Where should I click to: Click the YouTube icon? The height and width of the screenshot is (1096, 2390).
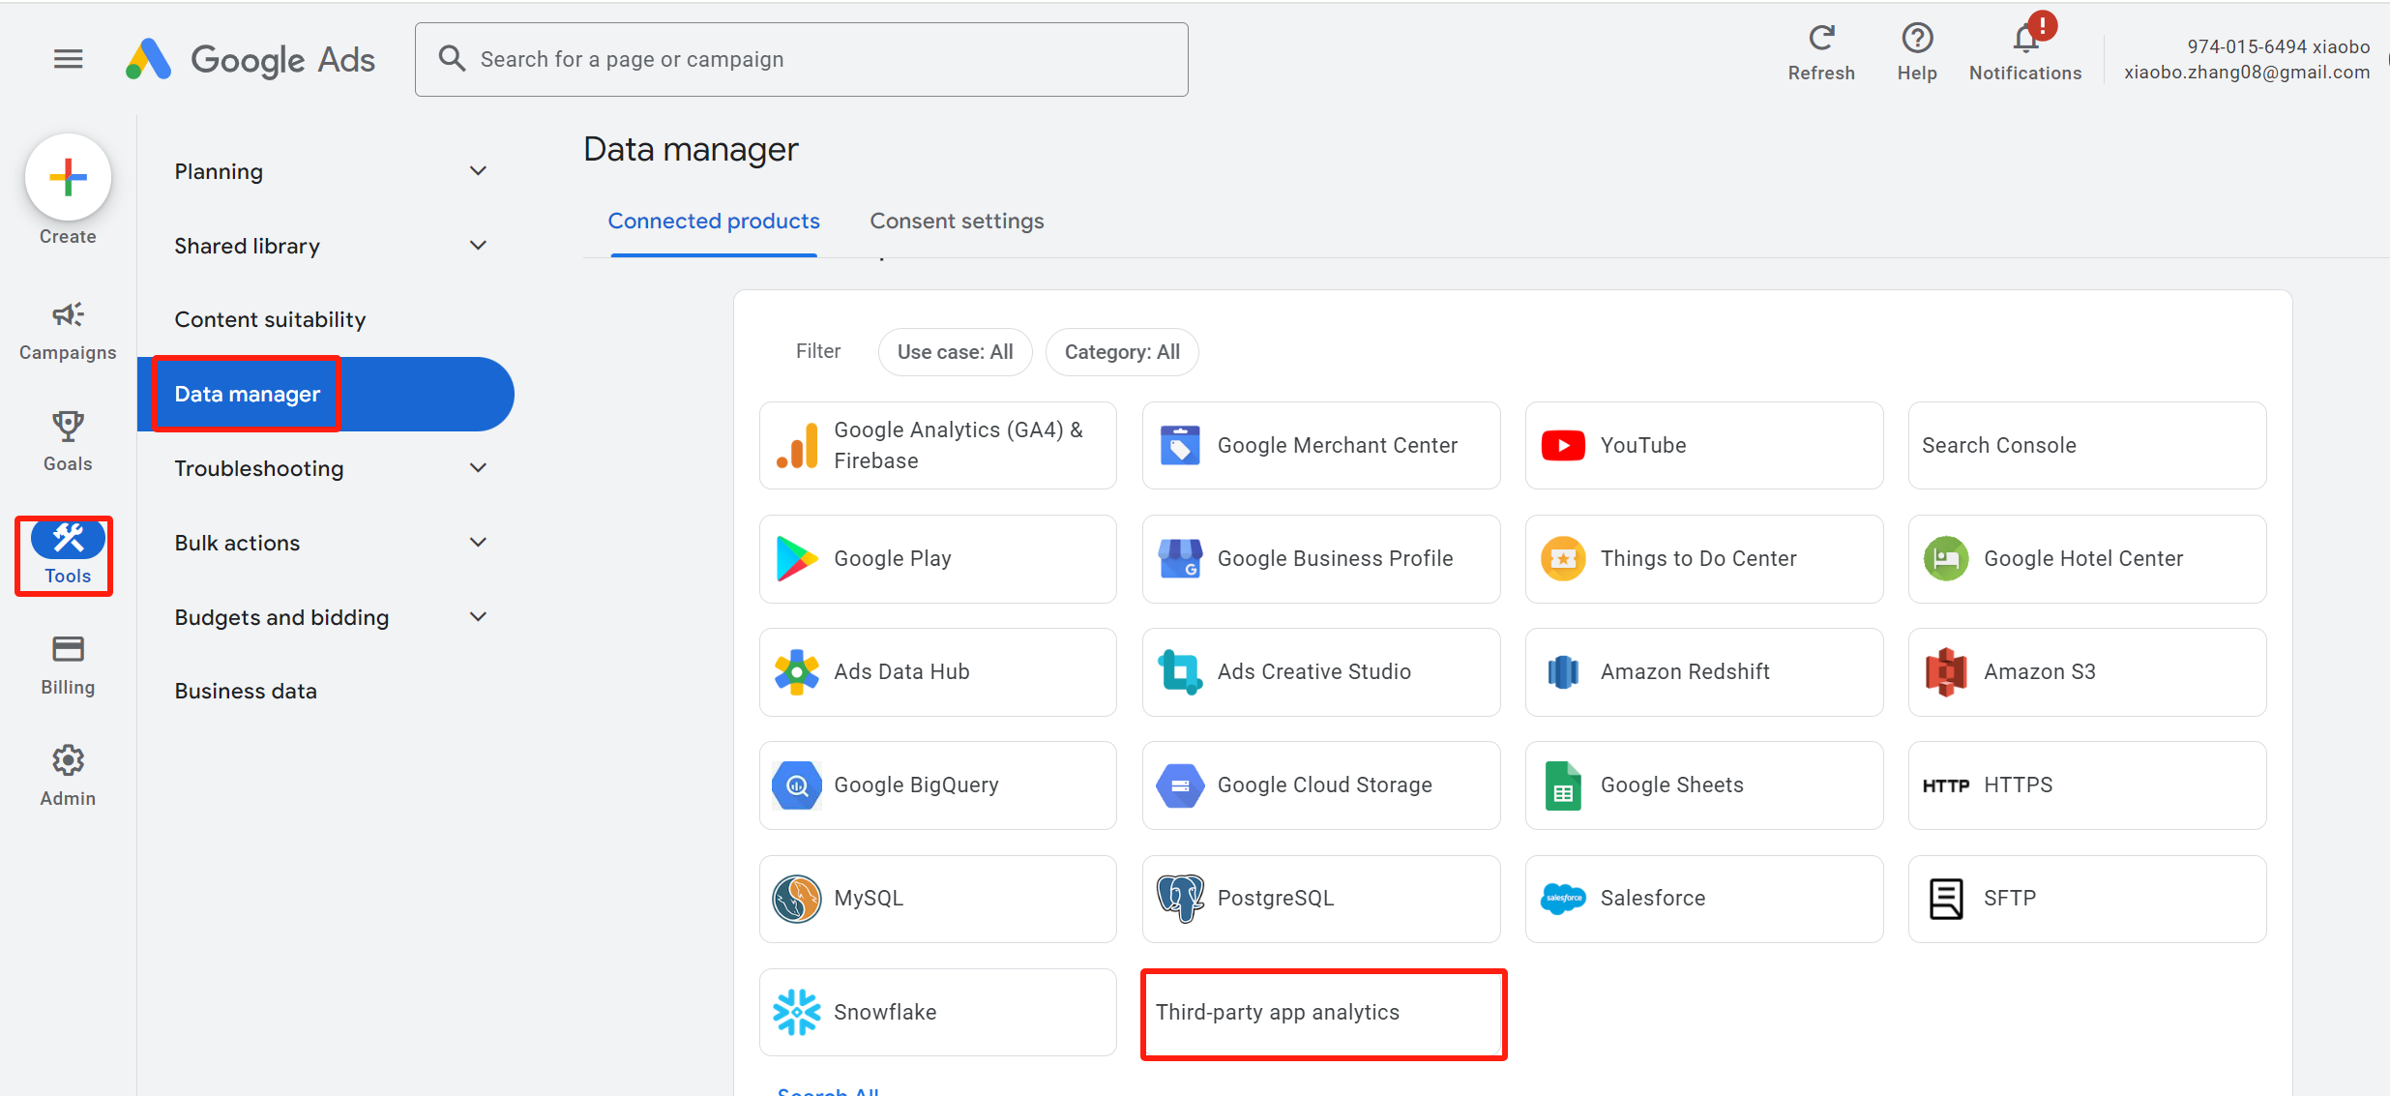[x=1563, y=446]
